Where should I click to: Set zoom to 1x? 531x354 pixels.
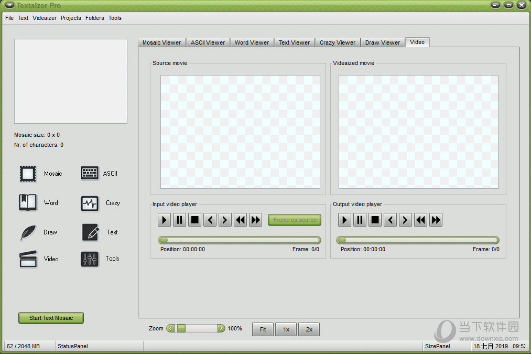point(286,329)
